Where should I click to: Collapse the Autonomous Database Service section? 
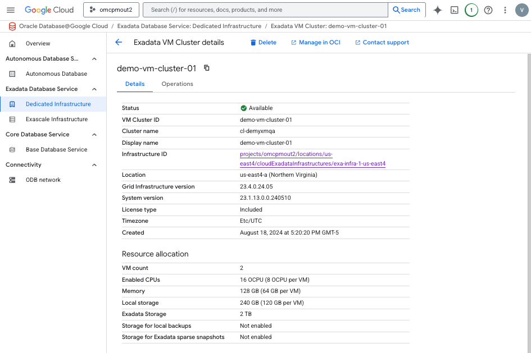94,58
